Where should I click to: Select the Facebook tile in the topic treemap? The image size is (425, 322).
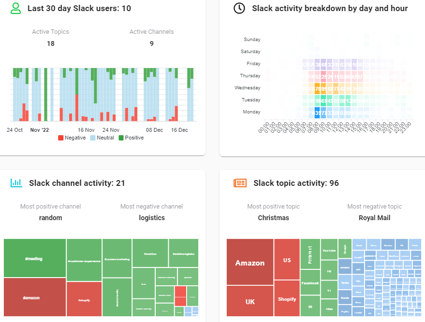click(x=310, y=283)
